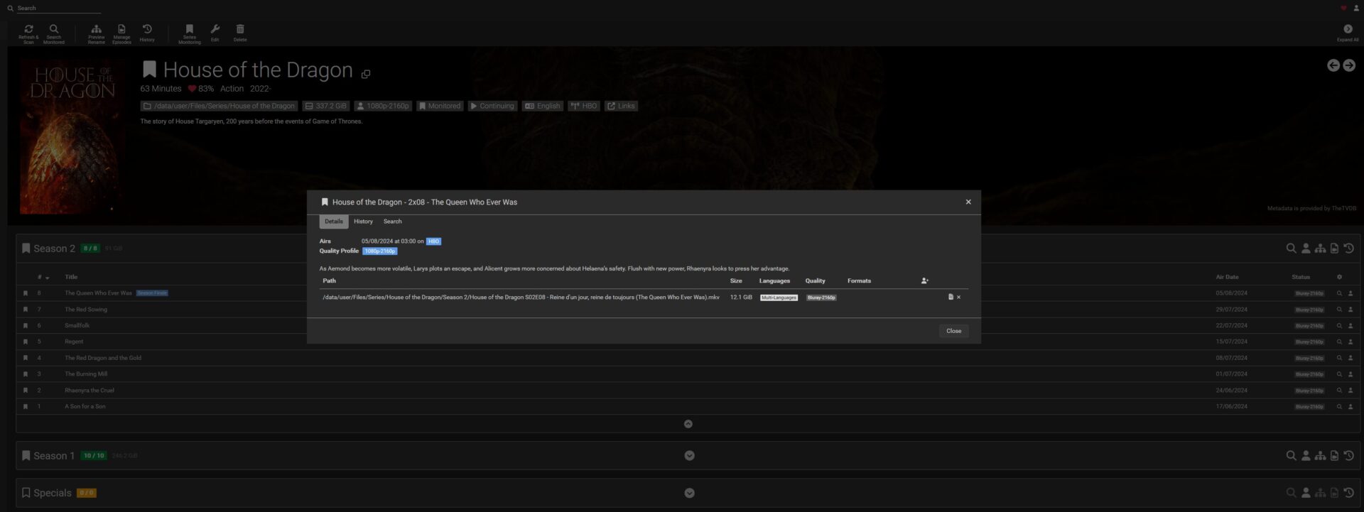The image size is (1364, 512).
Task: Click the red heart icon in header bar
Action: pos(1343,8)
